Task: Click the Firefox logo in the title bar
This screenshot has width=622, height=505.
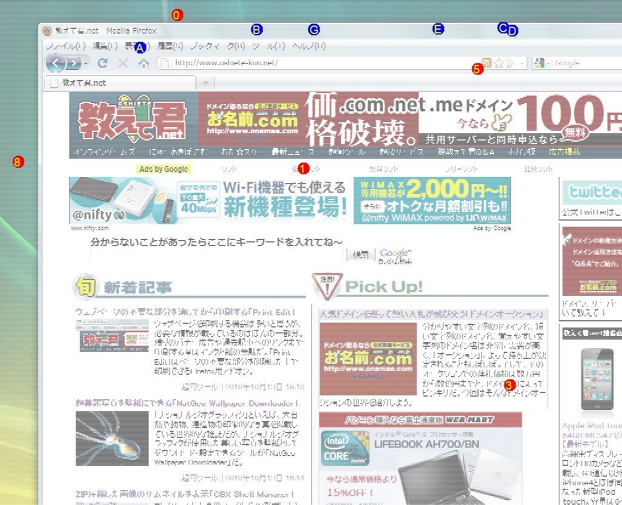Action: [x=47, y=30]
